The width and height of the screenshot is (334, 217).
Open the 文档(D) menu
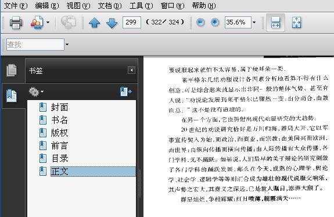click(x=110, y=6)
